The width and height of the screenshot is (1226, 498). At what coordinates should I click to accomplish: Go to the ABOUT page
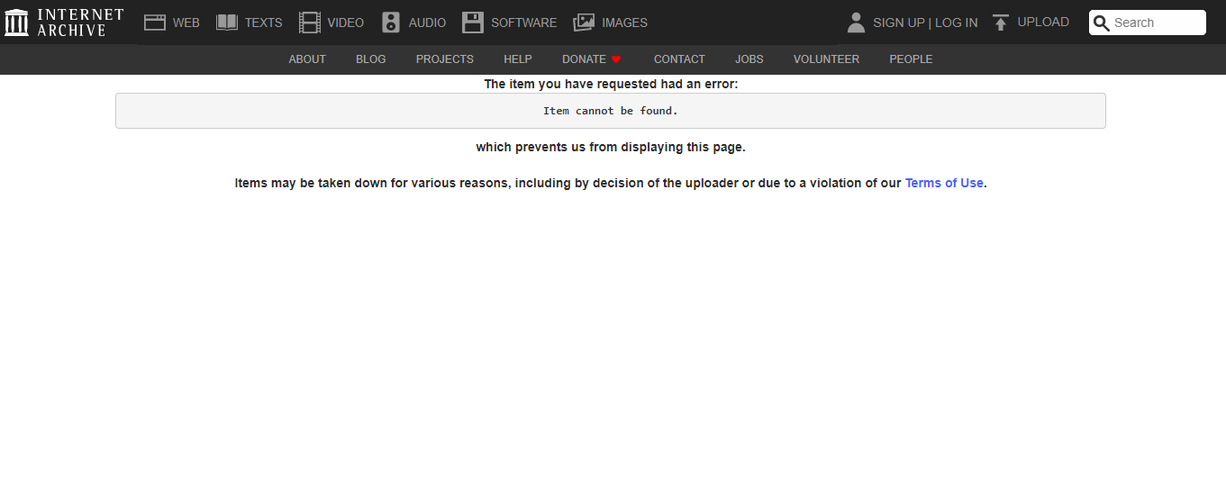tap(307, 59)
